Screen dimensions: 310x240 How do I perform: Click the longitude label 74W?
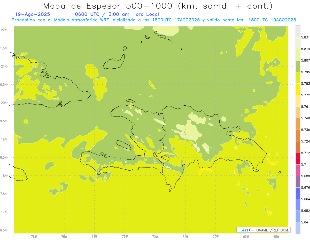click(95, 236)
